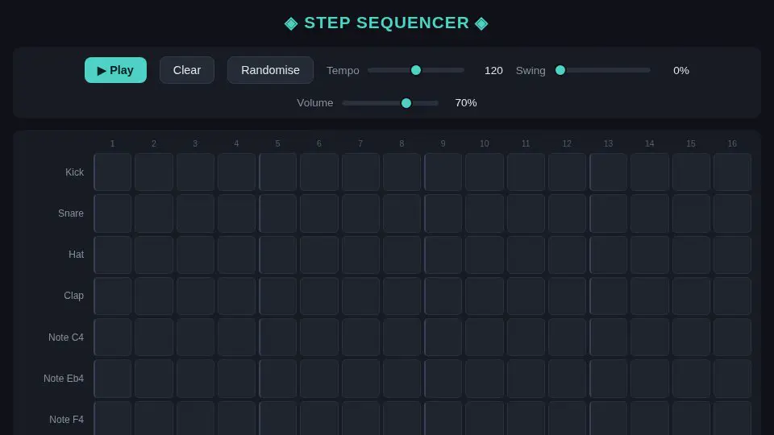Toggle Kick step 13
The image size is (774, 435).
[x=608, y=172]
